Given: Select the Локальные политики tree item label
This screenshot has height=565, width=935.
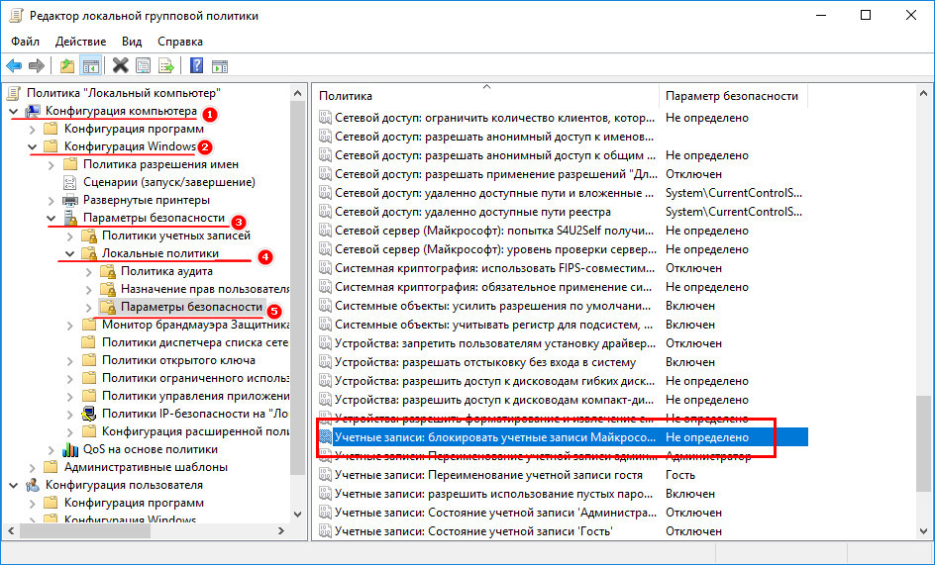Looking at the screenshot, I should tap(160, 253).
